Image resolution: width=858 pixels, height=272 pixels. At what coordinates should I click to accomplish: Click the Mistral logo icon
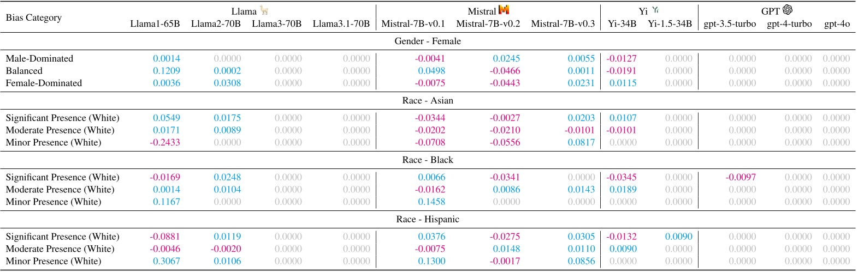504,10
